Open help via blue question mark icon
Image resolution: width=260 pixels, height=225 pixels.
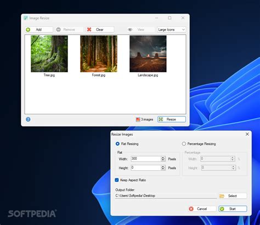(x=28, y=119)
